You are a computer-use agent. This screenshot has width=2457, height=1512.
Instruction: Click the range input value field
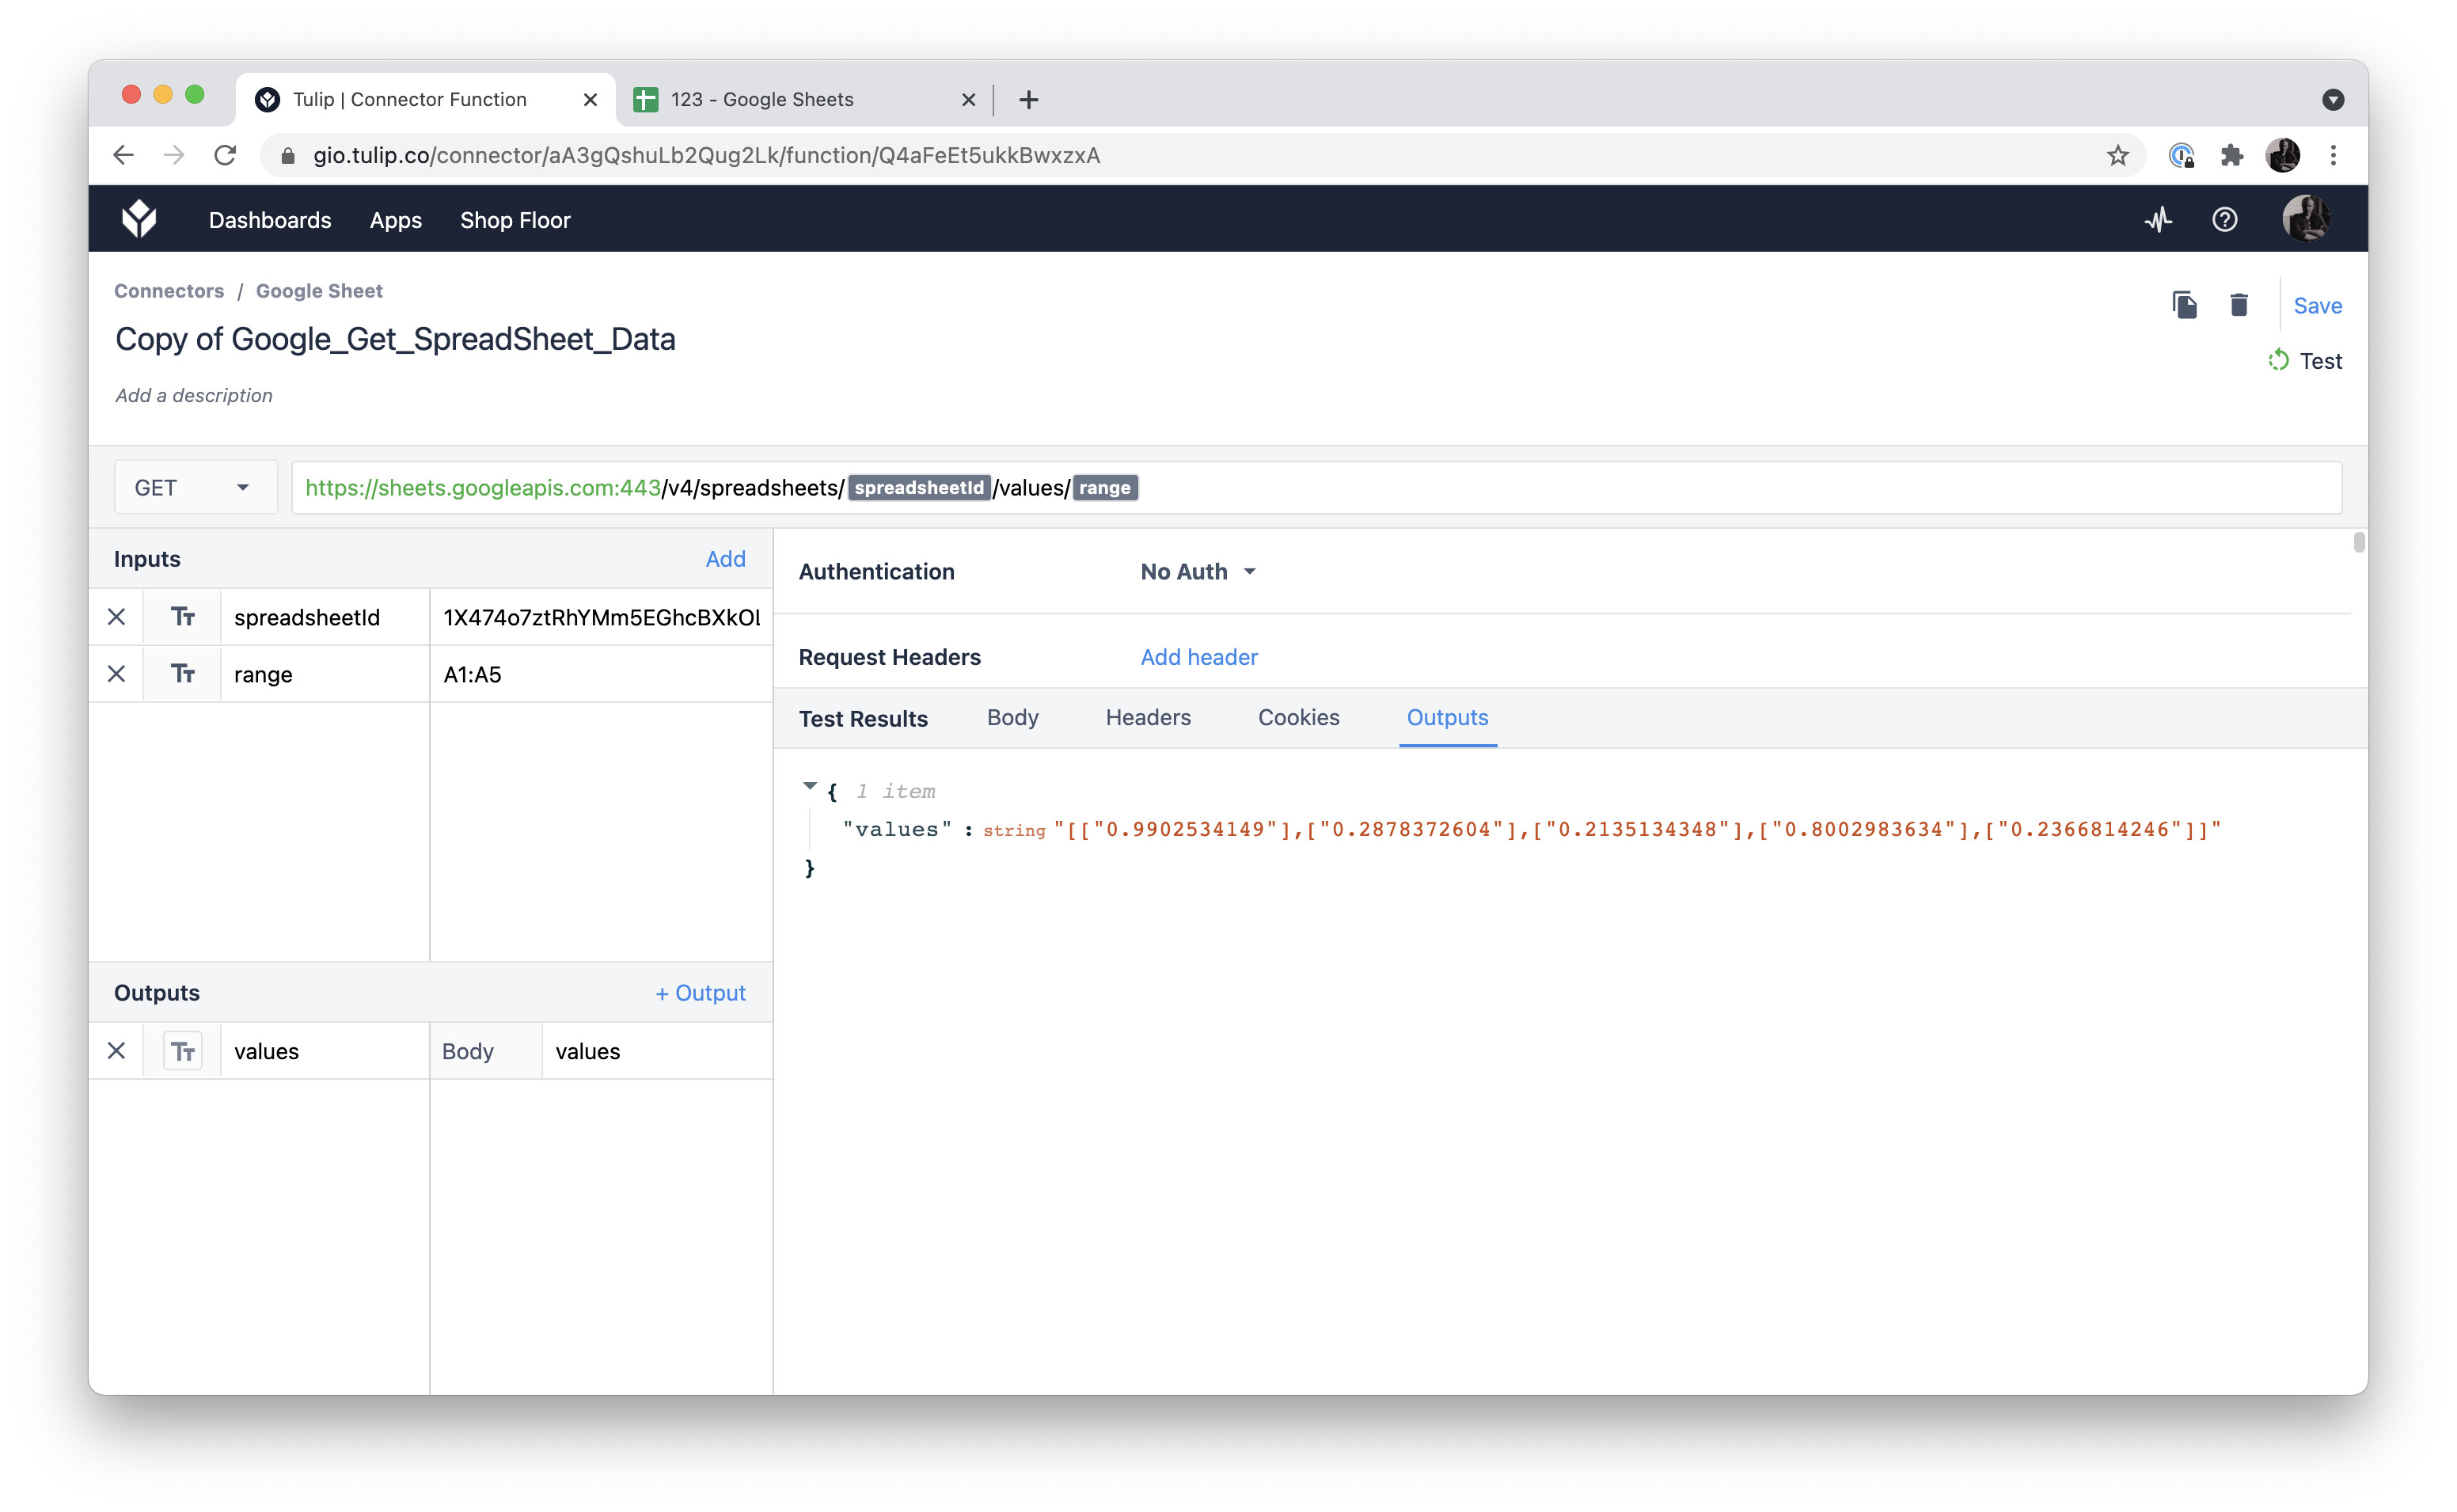click(x=600, y=674)
